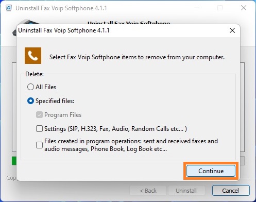
Task: Click the "Select Fax Voip Softphone items" instruction text
Action: point(137,57)
